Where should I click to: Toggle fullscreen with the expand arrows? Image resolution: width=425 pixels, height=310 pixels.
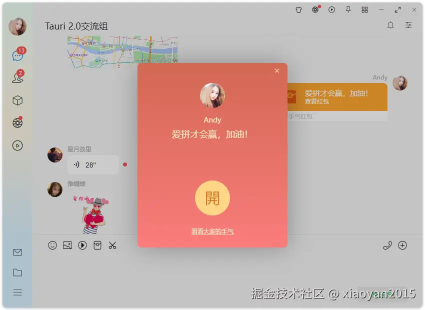[x=398, y=9]
